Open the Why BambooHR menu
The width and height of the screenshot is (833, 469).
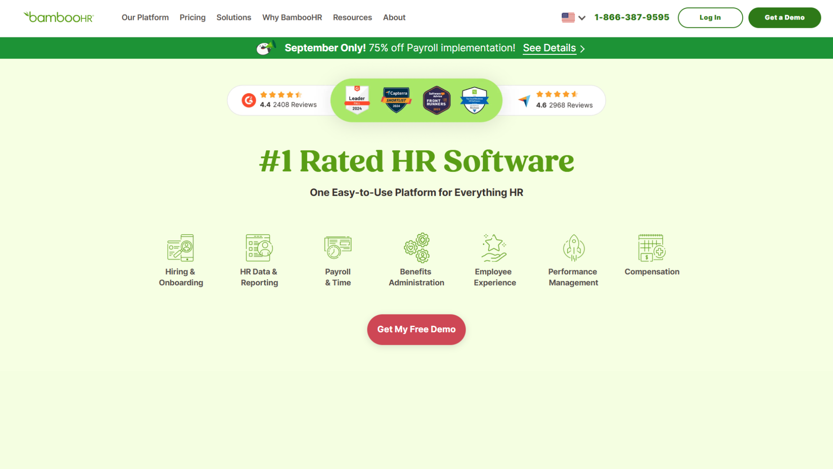point(292,17)
